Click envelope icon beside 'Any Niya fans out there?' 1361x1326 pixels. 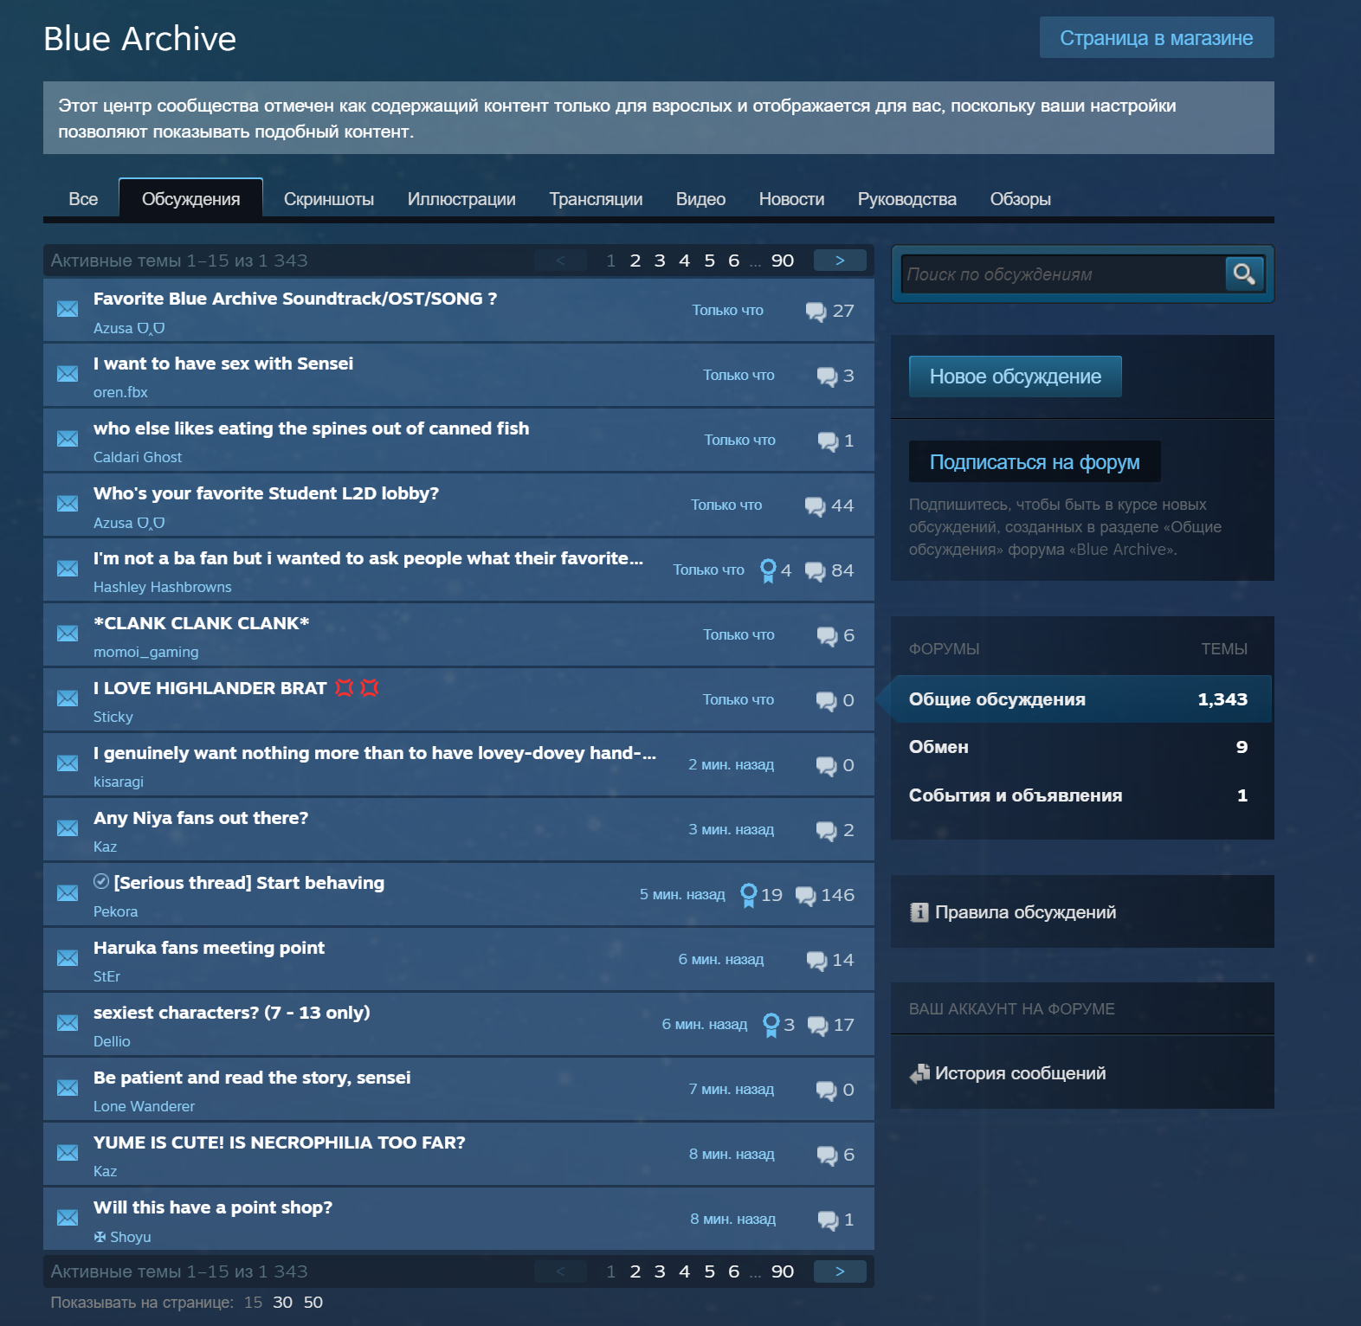click(x=68, y=828)
